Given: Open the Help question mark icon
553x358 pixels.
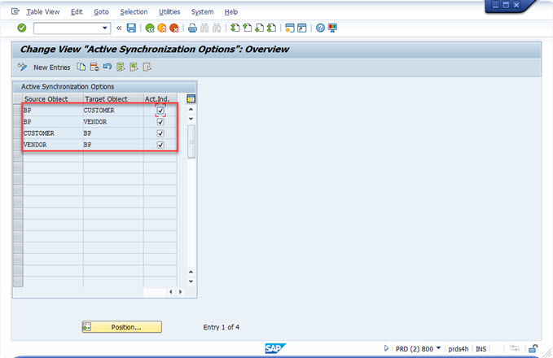Looking at the screenshot, I should tap(320, 28).
